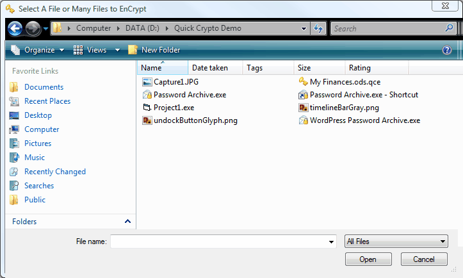Image resolution: width=463 pixels, height=278 pixels.
Task: Click the Capture1.JPG image icon
Action: pyautogui.click(x=147, y=82)
